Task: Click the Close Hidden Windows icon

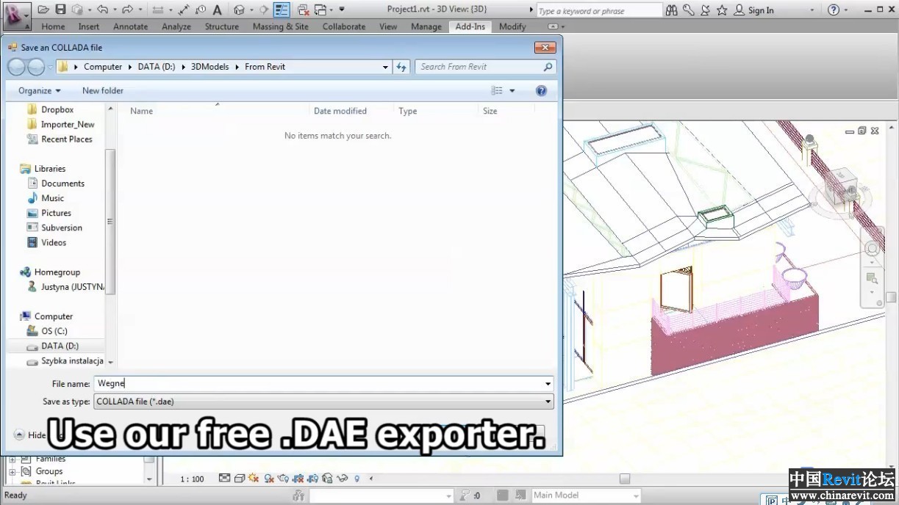Action: click(303, 10)
